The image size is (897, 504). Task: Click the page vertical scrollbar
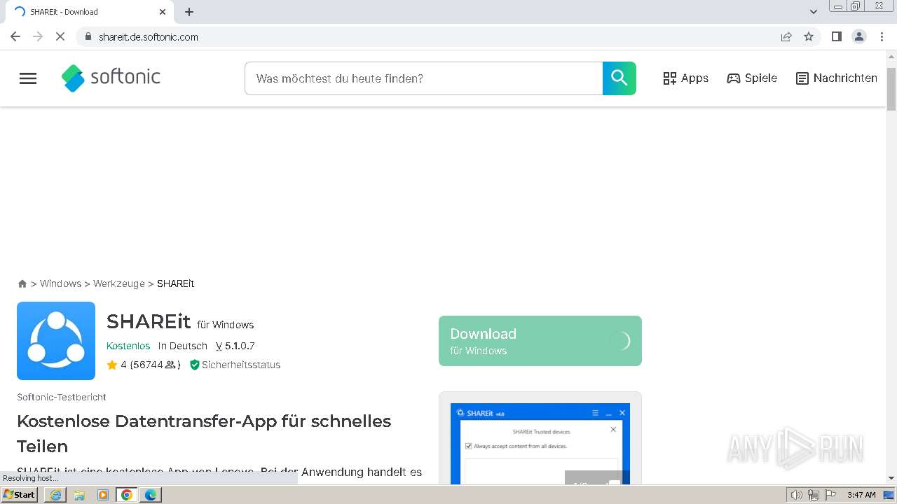[891, 90]
